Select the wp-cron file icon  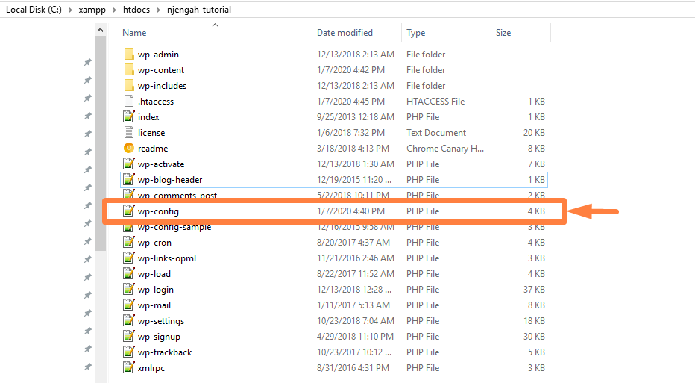129,243
